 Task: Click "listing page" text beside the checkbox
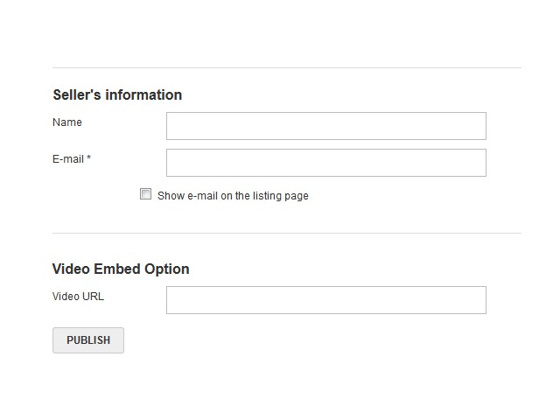281,196
